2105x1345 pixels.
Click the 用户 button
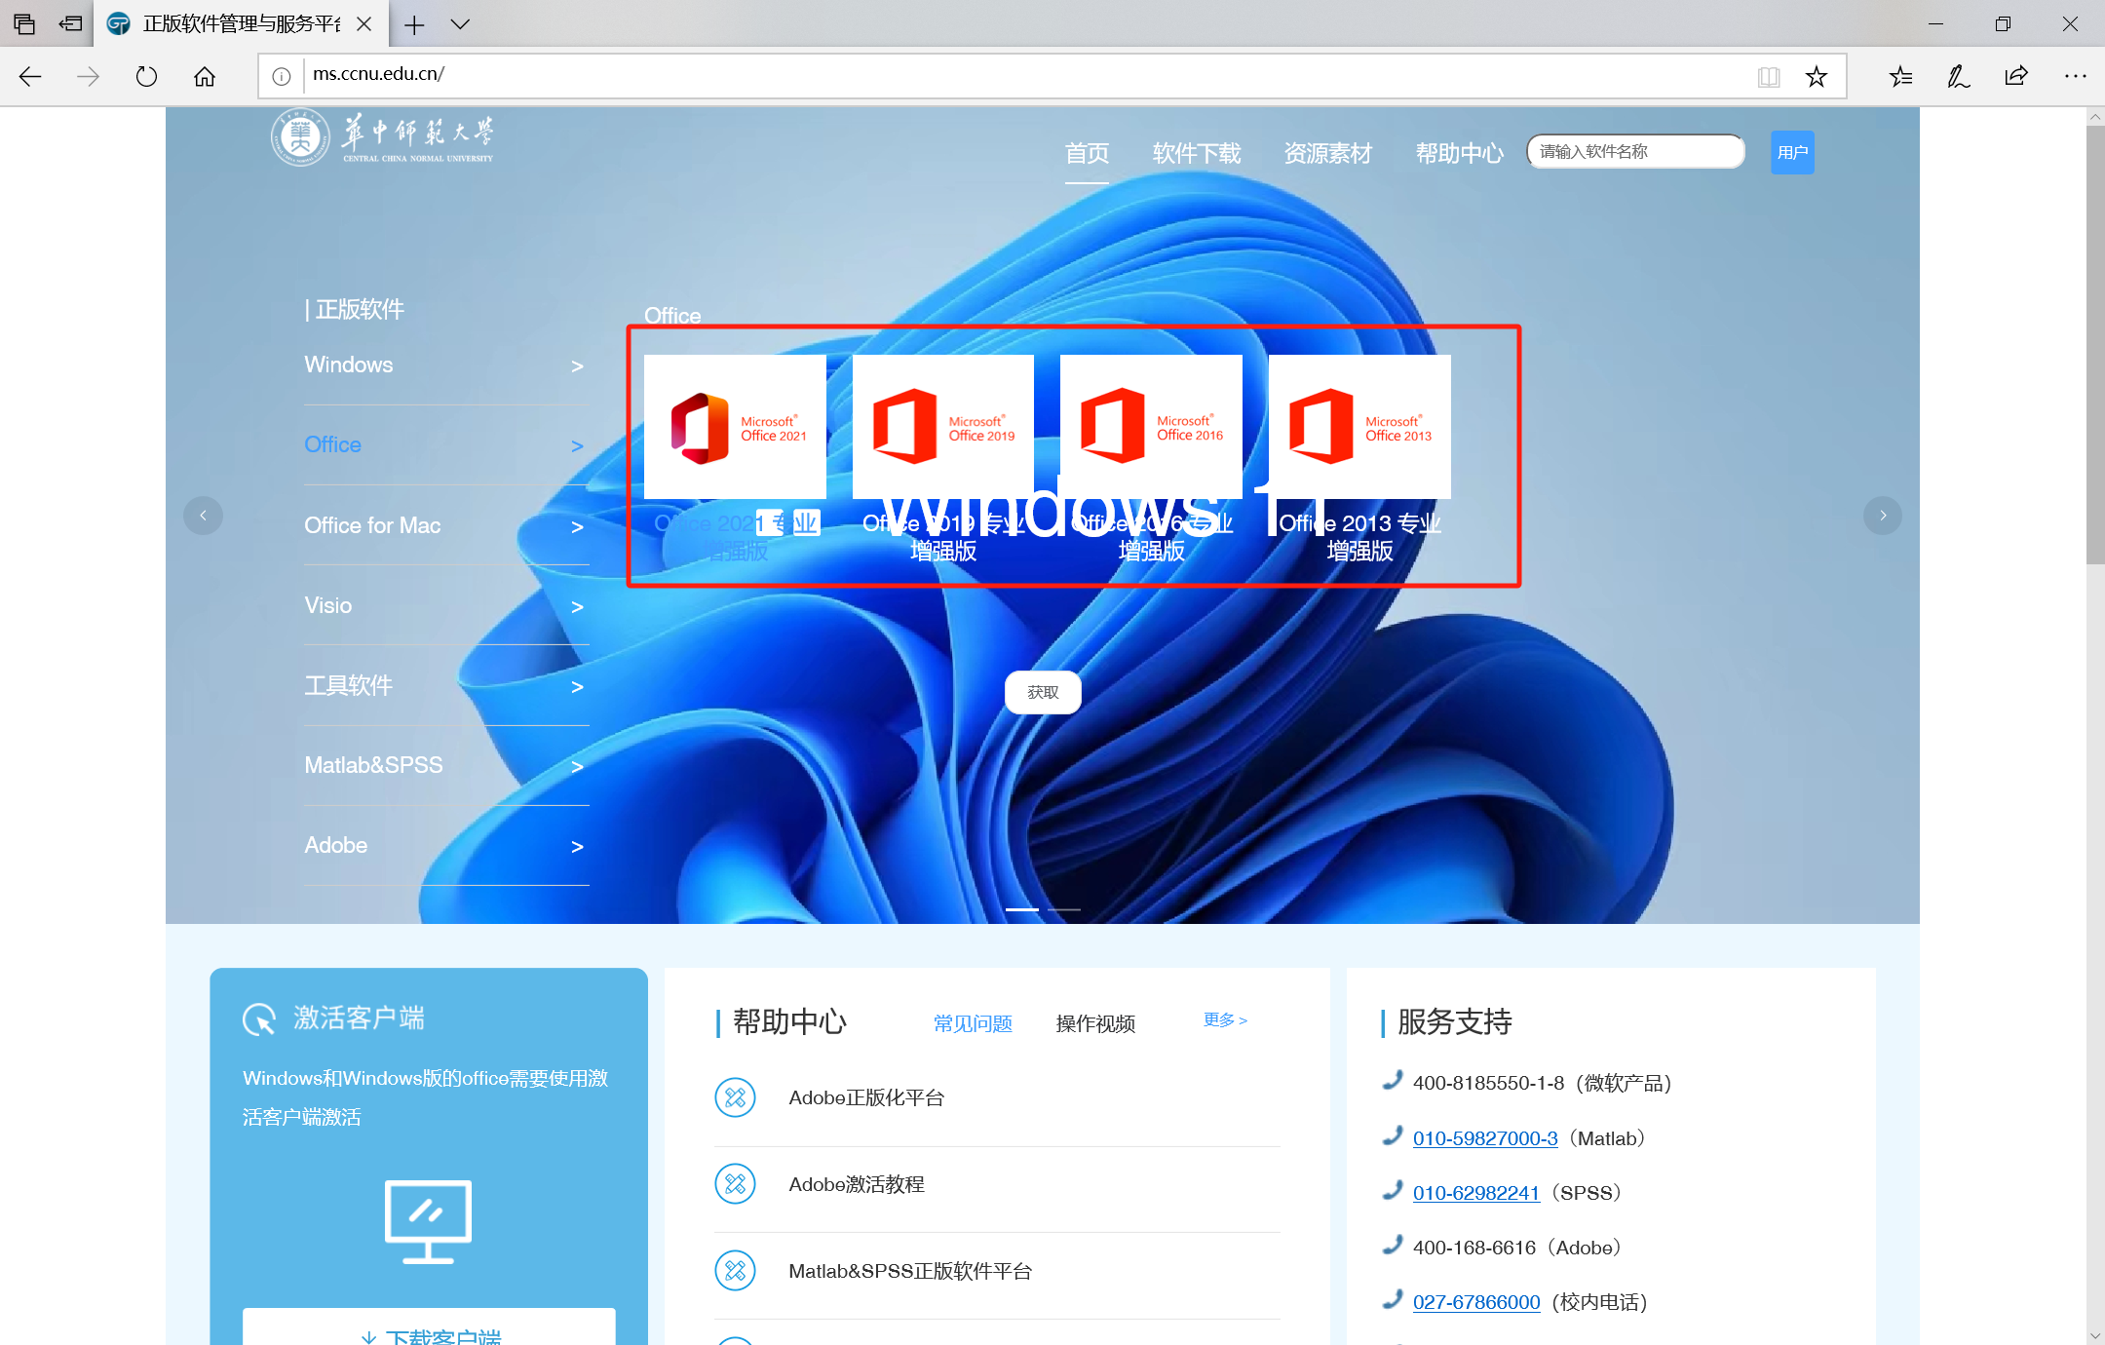coord(1792,152)
